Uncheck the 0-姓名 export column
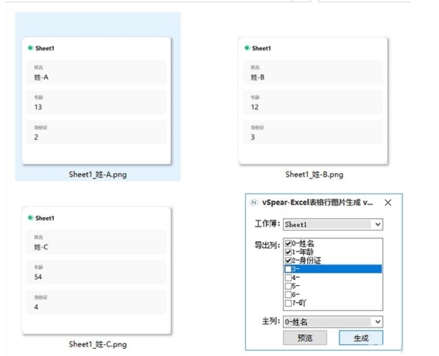 288,243
